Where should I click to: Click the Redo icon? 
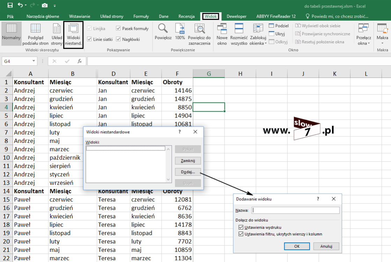tap(32, 5)
